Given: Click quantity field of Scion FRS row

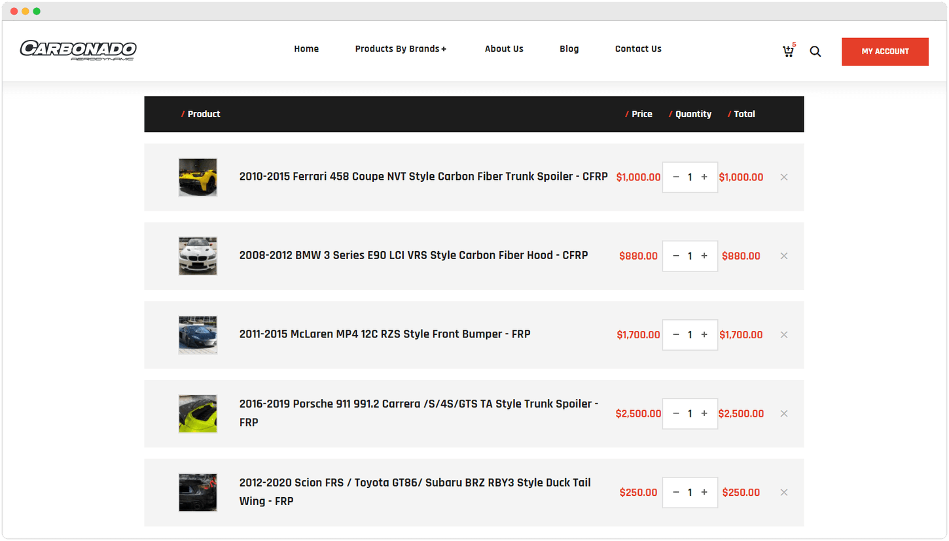Looking at the screenshot, I should [690, 493].
